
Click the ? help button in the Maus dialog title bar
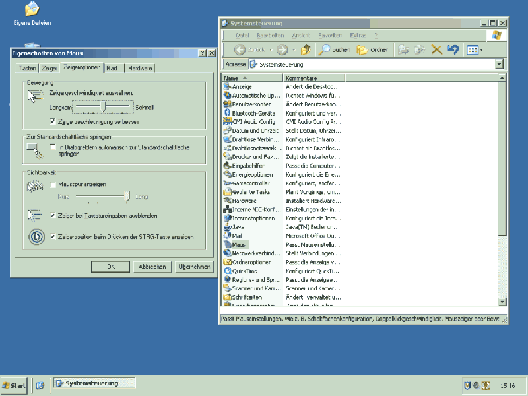(203, 53)
